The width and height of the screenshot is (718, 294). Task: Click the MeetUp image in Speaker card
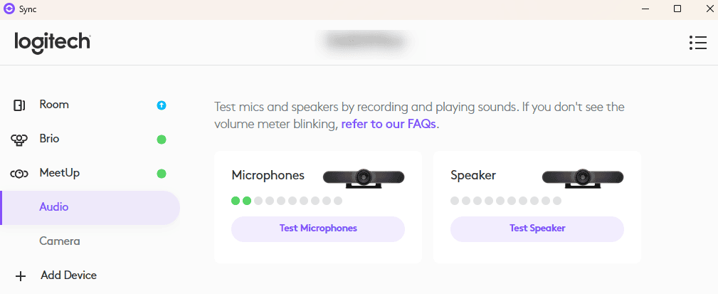[x=583, y=177]
